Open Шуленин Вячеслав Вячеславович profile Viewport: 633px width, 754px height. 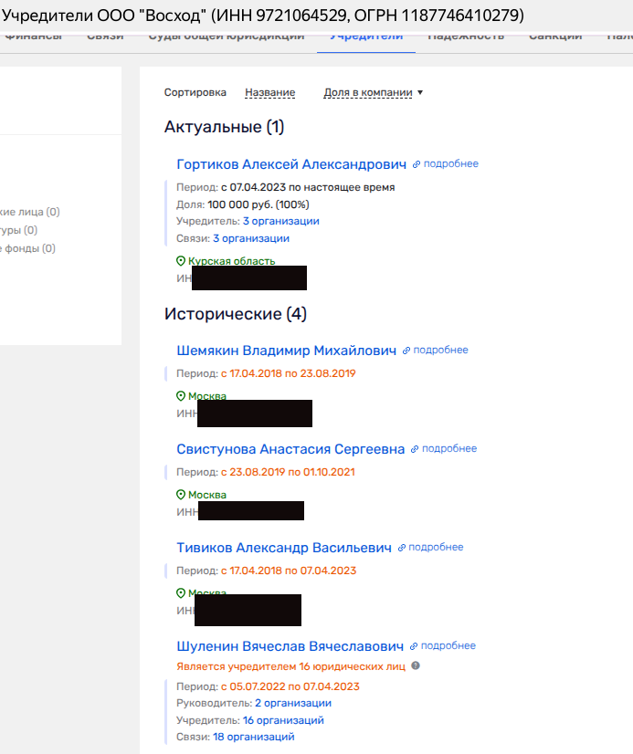click(x=290, y=646)
